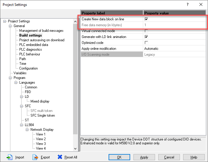Collapse the General tree node
The height and width of the screenshot is (162, 208).
click(x=10, y=26)
